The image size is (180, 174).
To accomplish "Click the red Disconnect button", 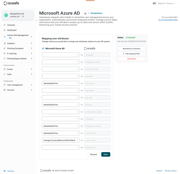I will (131, 59).
